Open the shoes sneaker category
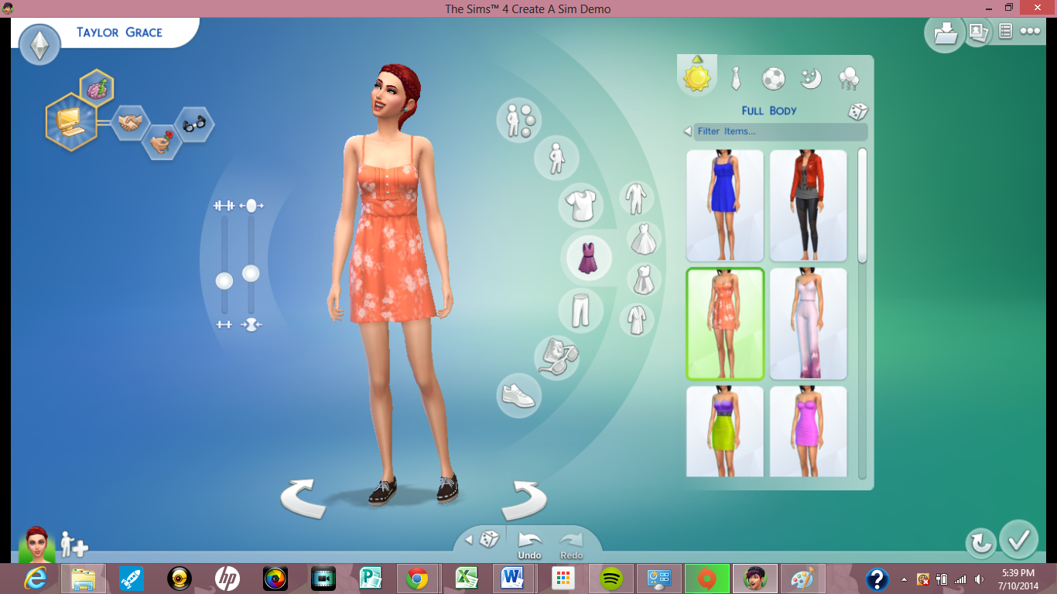 [x=518, y=395]
